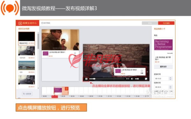Click the grey cancel button beside 完成编辑

pyautogui.click(x=150, y=23)
